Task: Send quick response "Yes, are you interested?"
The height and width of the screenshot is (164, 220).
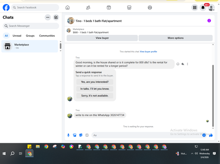Action: 95,82
